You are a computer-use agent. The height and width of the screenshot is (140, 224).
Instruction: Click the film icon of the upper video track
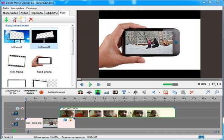tap(15, 113)
